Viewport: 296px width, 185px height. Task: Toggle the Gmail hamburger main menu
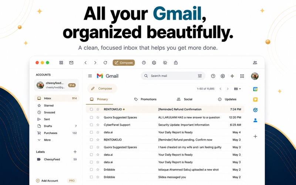[90, 76]
